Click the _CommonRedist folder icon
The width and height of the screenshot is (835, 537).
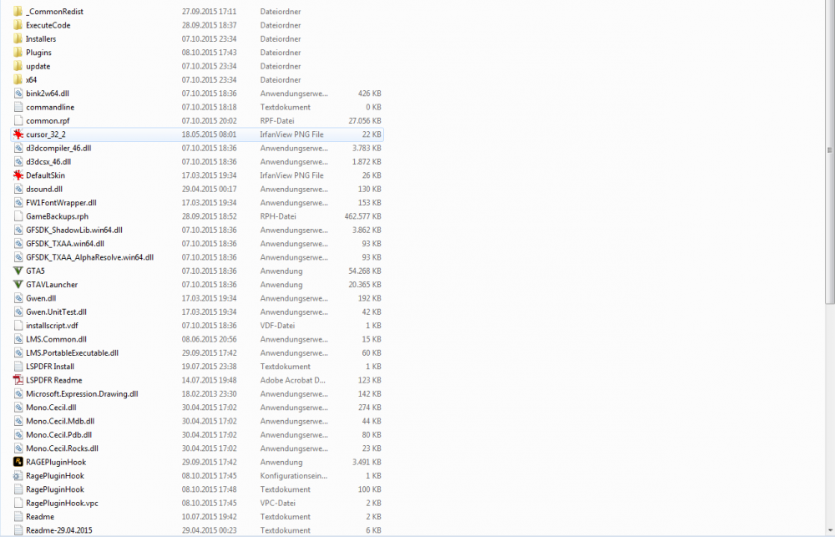coord(18,11)
